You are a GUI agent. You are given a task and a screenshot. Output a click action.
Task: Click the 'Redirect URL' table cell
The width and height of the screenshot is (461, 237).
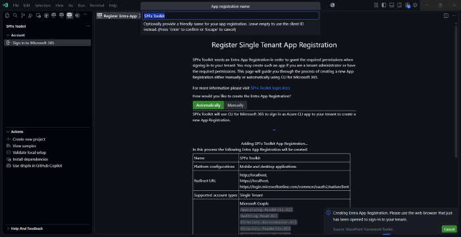(x=215, y=180)
